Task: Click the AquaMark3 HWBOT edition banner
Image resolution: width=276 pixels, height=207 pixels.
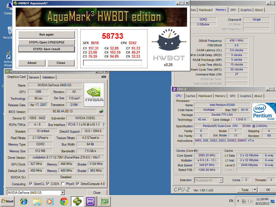Action: (x=101, y=17)
